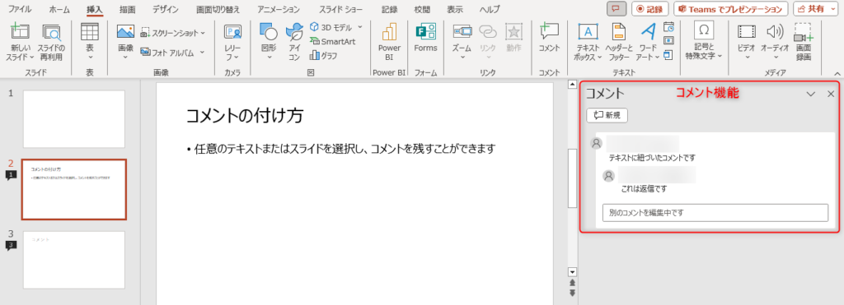Click the reply text 'これは返信です'
The width and height of the screenshot is (844, 305).
click(644, 189)
